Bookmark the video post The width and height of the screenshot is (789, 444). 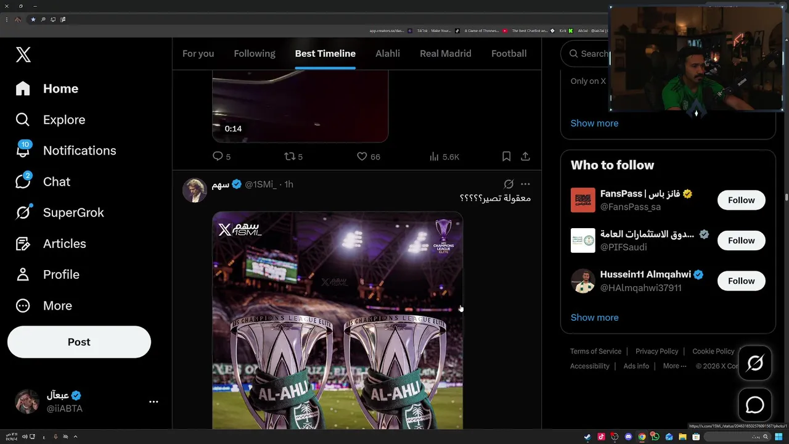click(506, 157)
